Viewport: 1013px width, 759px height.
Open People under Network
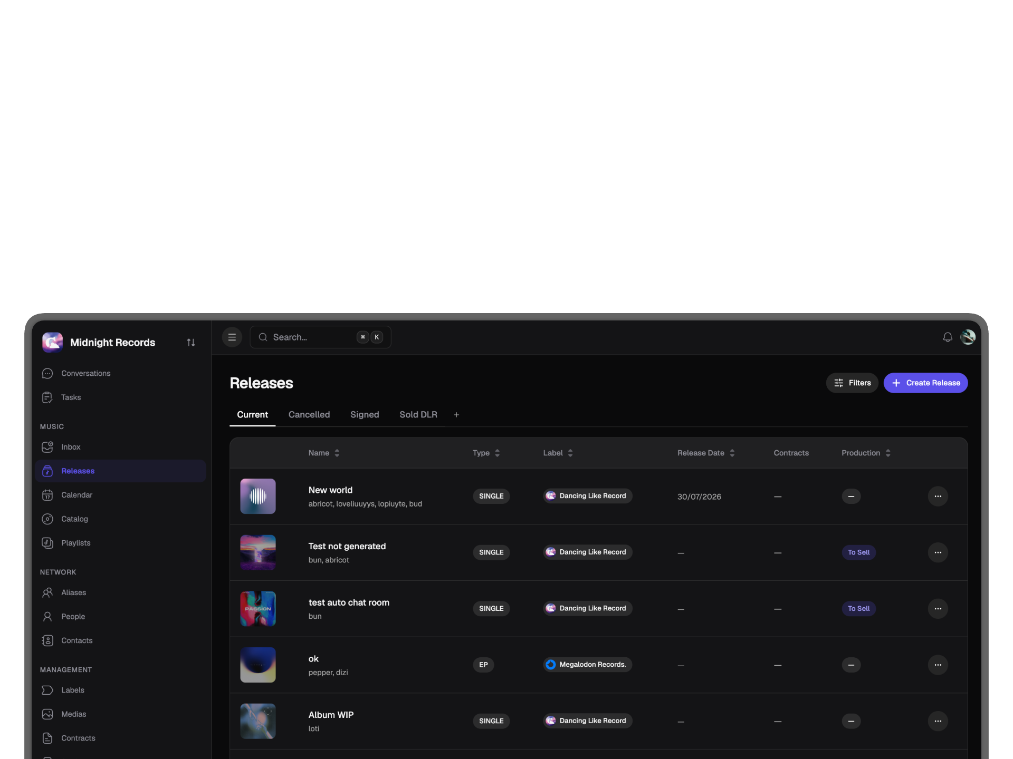coord(120,616)
